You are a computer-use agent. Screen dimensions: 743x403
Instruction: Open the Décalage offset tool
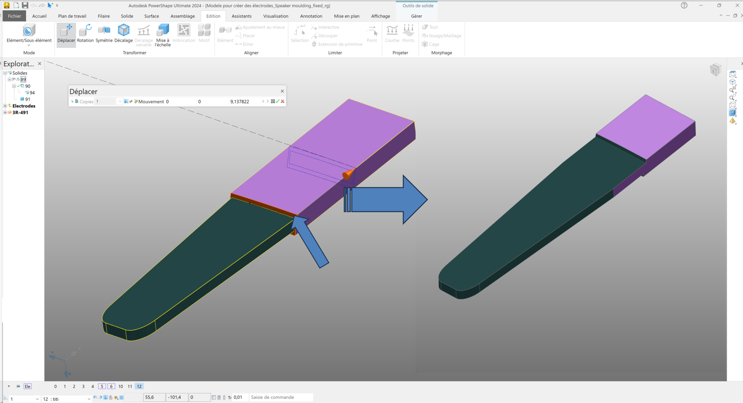pos(123,34)
